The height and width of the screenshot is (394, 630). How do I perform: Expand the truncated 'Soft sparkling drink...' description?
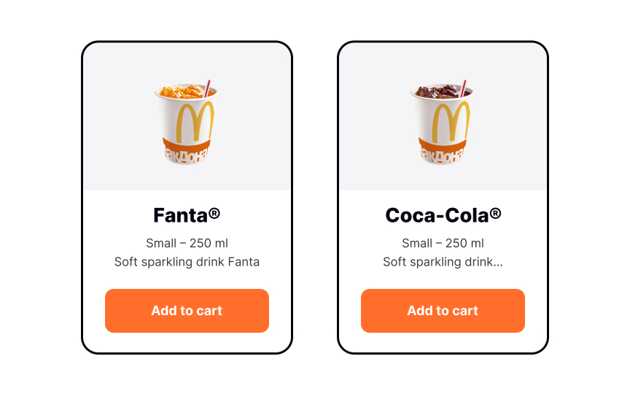[443, 262]
